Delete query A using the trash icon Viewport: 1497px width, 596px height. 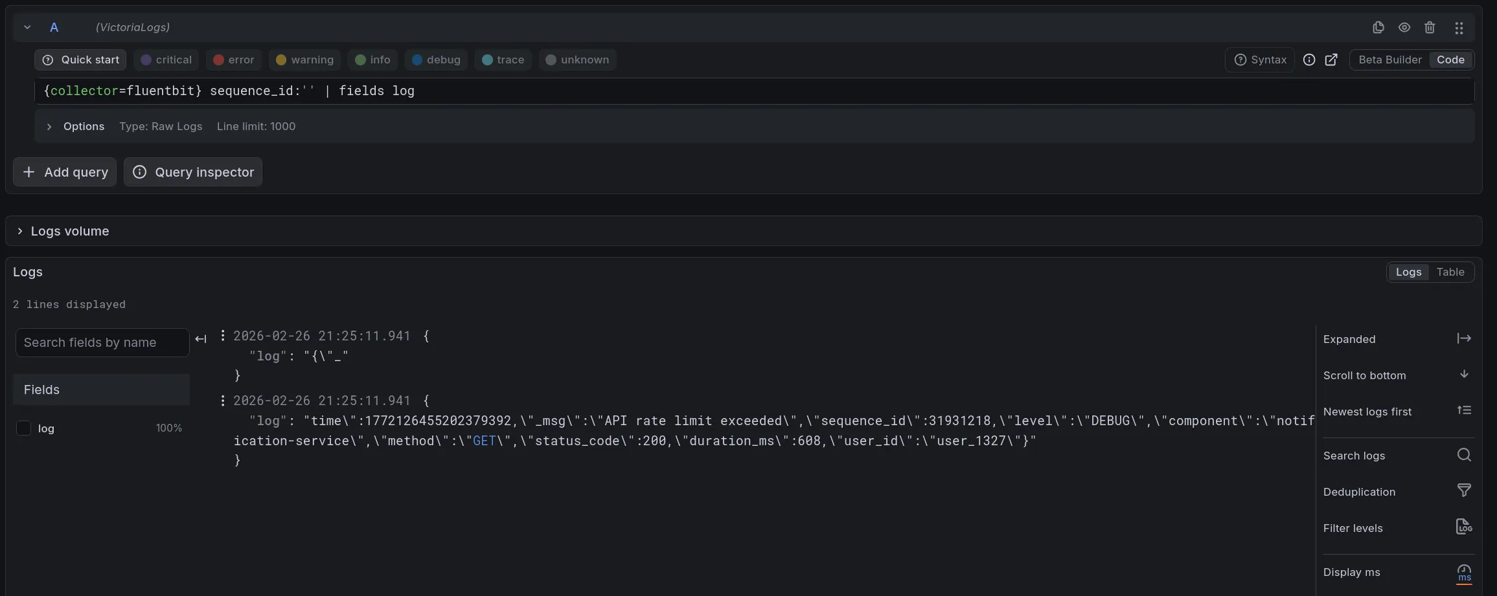(1430, 27)
